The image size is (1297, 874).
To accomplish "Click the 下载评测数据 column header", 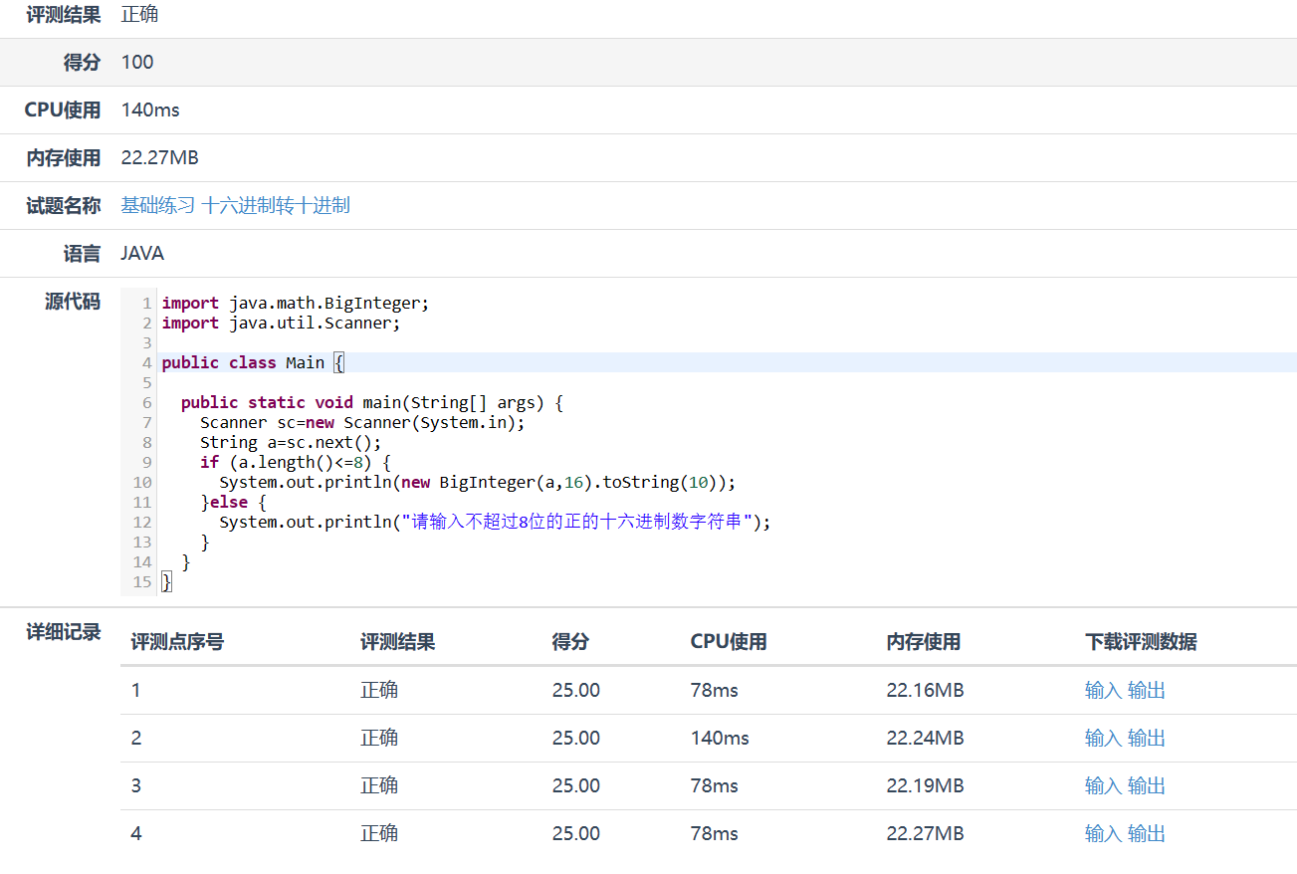I will (1140, 642).
